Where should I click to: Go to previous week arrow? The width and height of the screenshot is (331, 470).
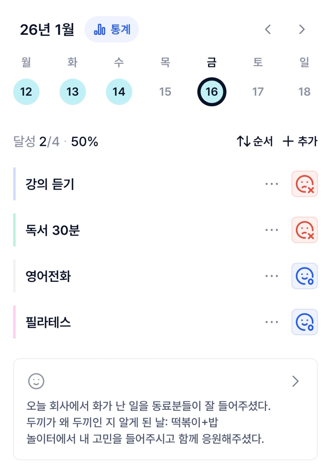[x=268, y=29]
